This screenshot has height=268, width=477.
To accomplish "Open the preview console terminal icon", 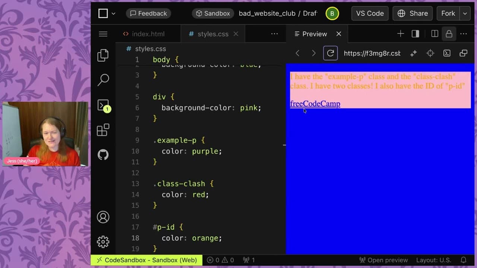I will click(x=447, y=53).
